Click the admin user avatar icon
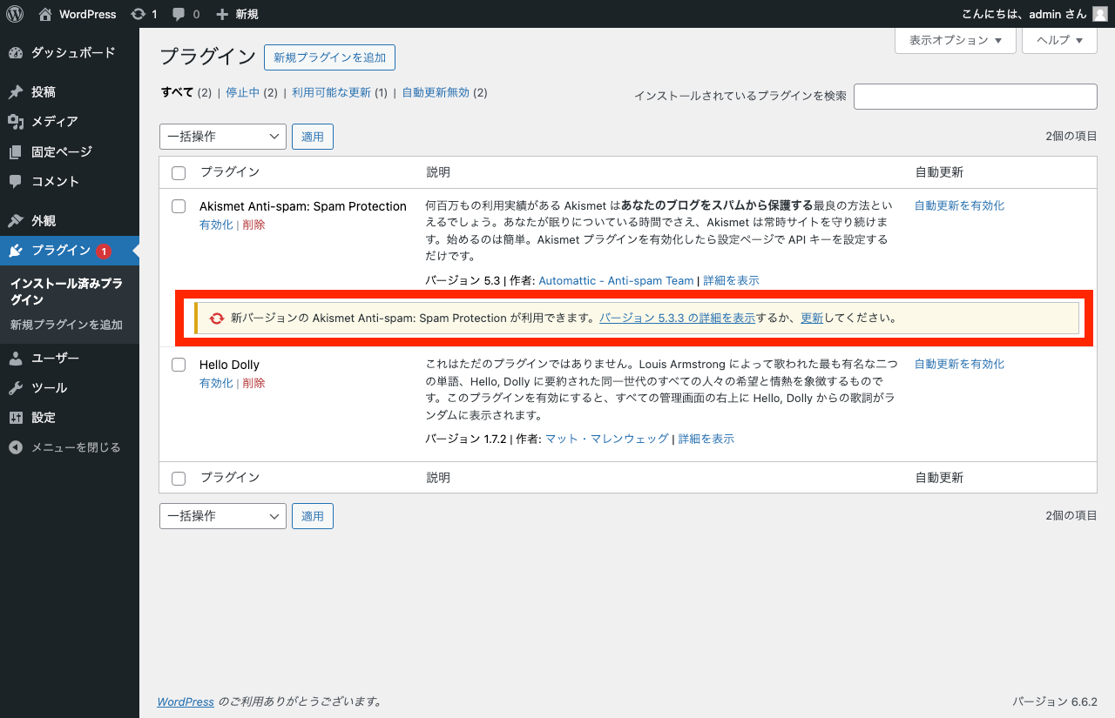 click(x=1100, y=14)
